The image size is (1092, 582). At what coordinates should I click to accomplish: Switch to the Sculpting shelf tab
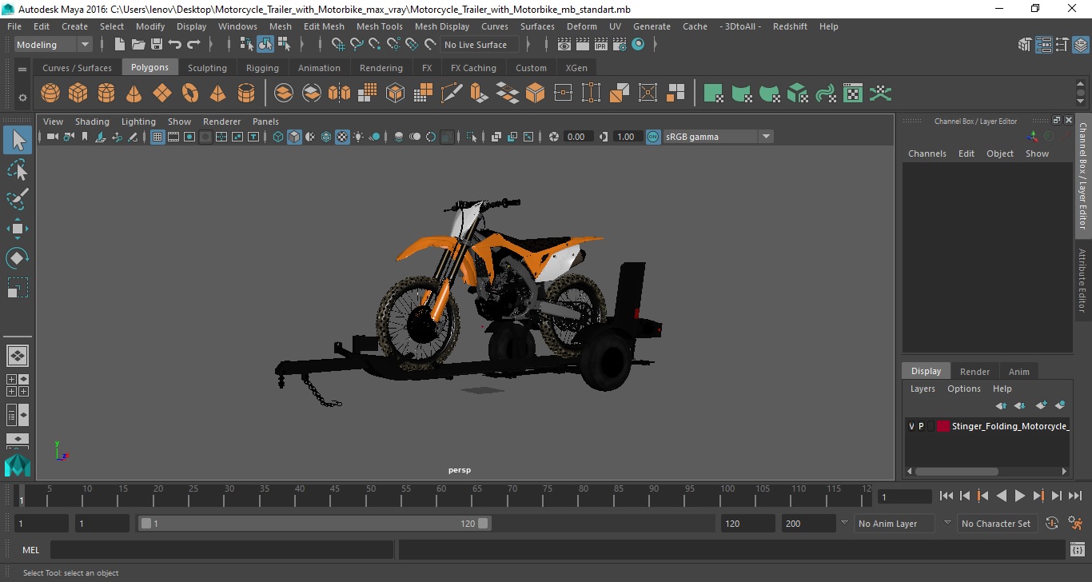click(x=207, y=68)
